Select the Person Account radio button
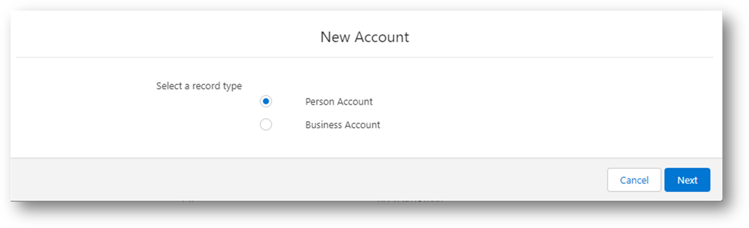Viewport: 749px width, 228px height. (266, 101)
